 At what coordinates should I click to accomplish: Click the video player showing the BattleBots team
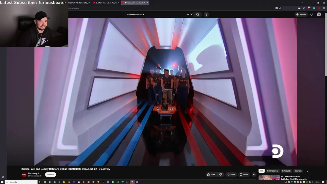[x=166, y=92]
